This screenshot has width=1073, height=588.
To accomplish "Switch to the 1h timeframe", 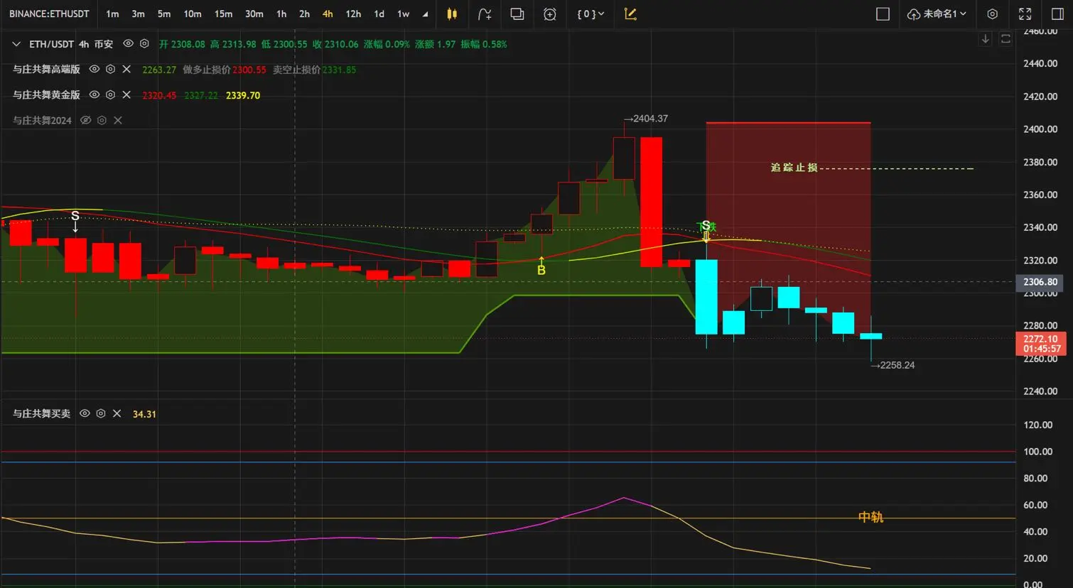I will (281, 14).
